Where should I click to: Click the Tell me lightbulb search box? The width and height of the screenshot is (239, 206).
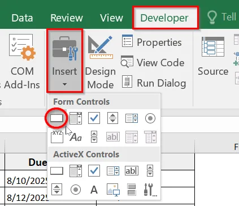click(222, 18)
